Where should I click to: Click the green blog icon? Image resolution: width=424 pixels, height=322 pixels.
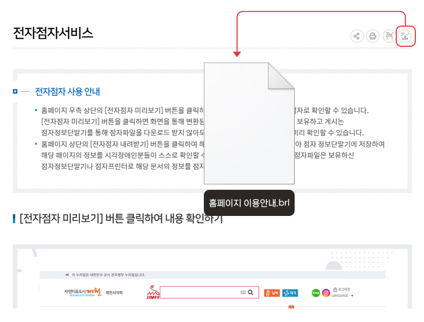coord(315,293)
